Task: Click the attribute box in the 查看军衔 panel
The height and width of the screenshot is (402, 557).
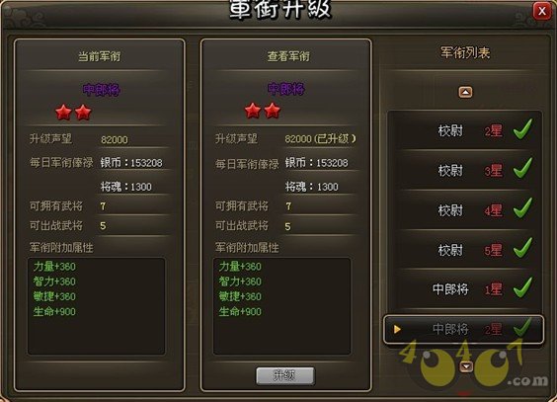Action: (281, 306)
